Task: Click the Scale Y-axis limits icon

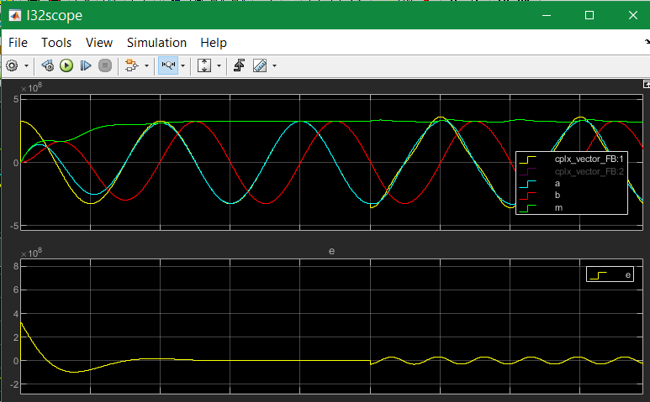Action: [x=204, y=65]
